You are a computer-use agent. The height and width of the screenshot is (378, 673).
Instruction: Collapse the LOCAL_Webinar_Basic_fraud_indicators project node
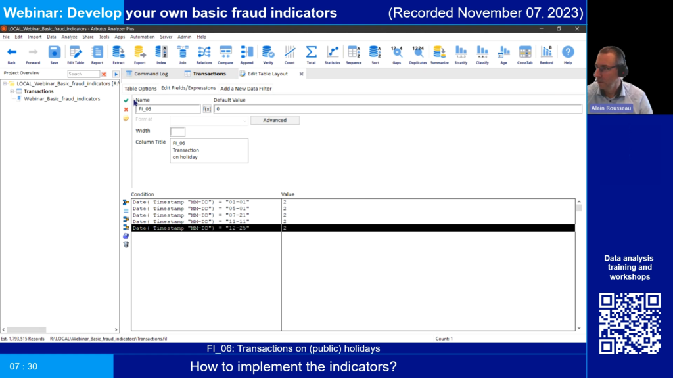click(x=5, y=83)
